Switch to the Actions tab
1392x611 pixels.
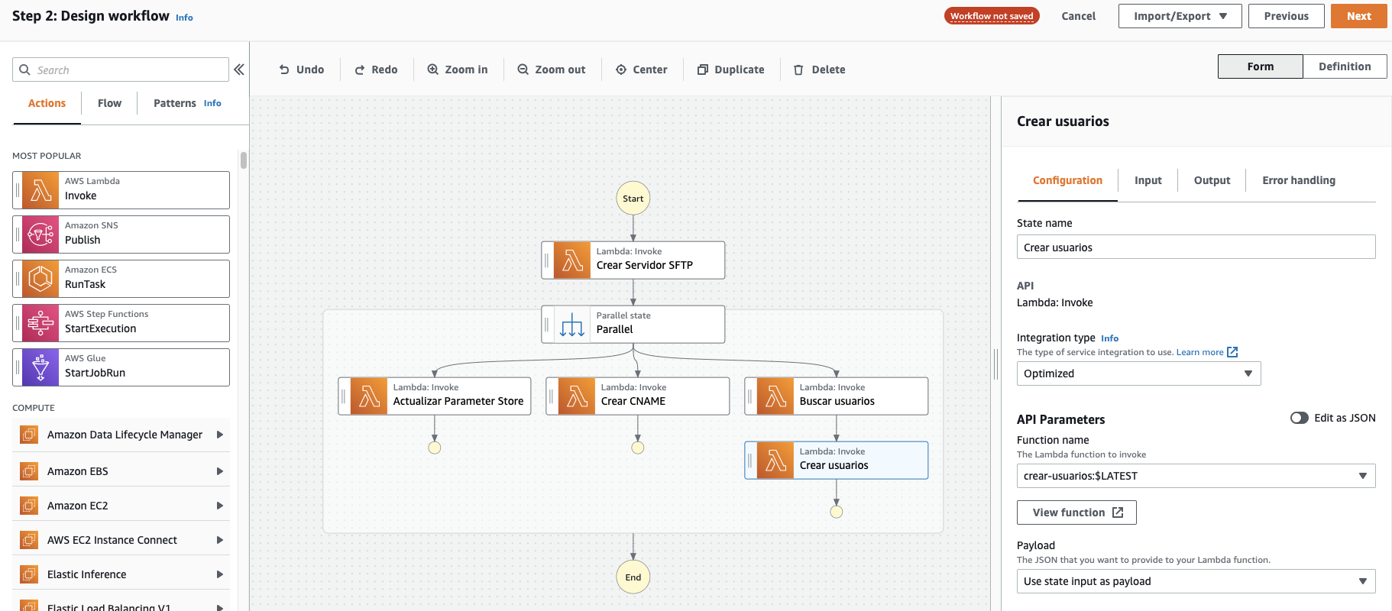(x=47, y=103)
